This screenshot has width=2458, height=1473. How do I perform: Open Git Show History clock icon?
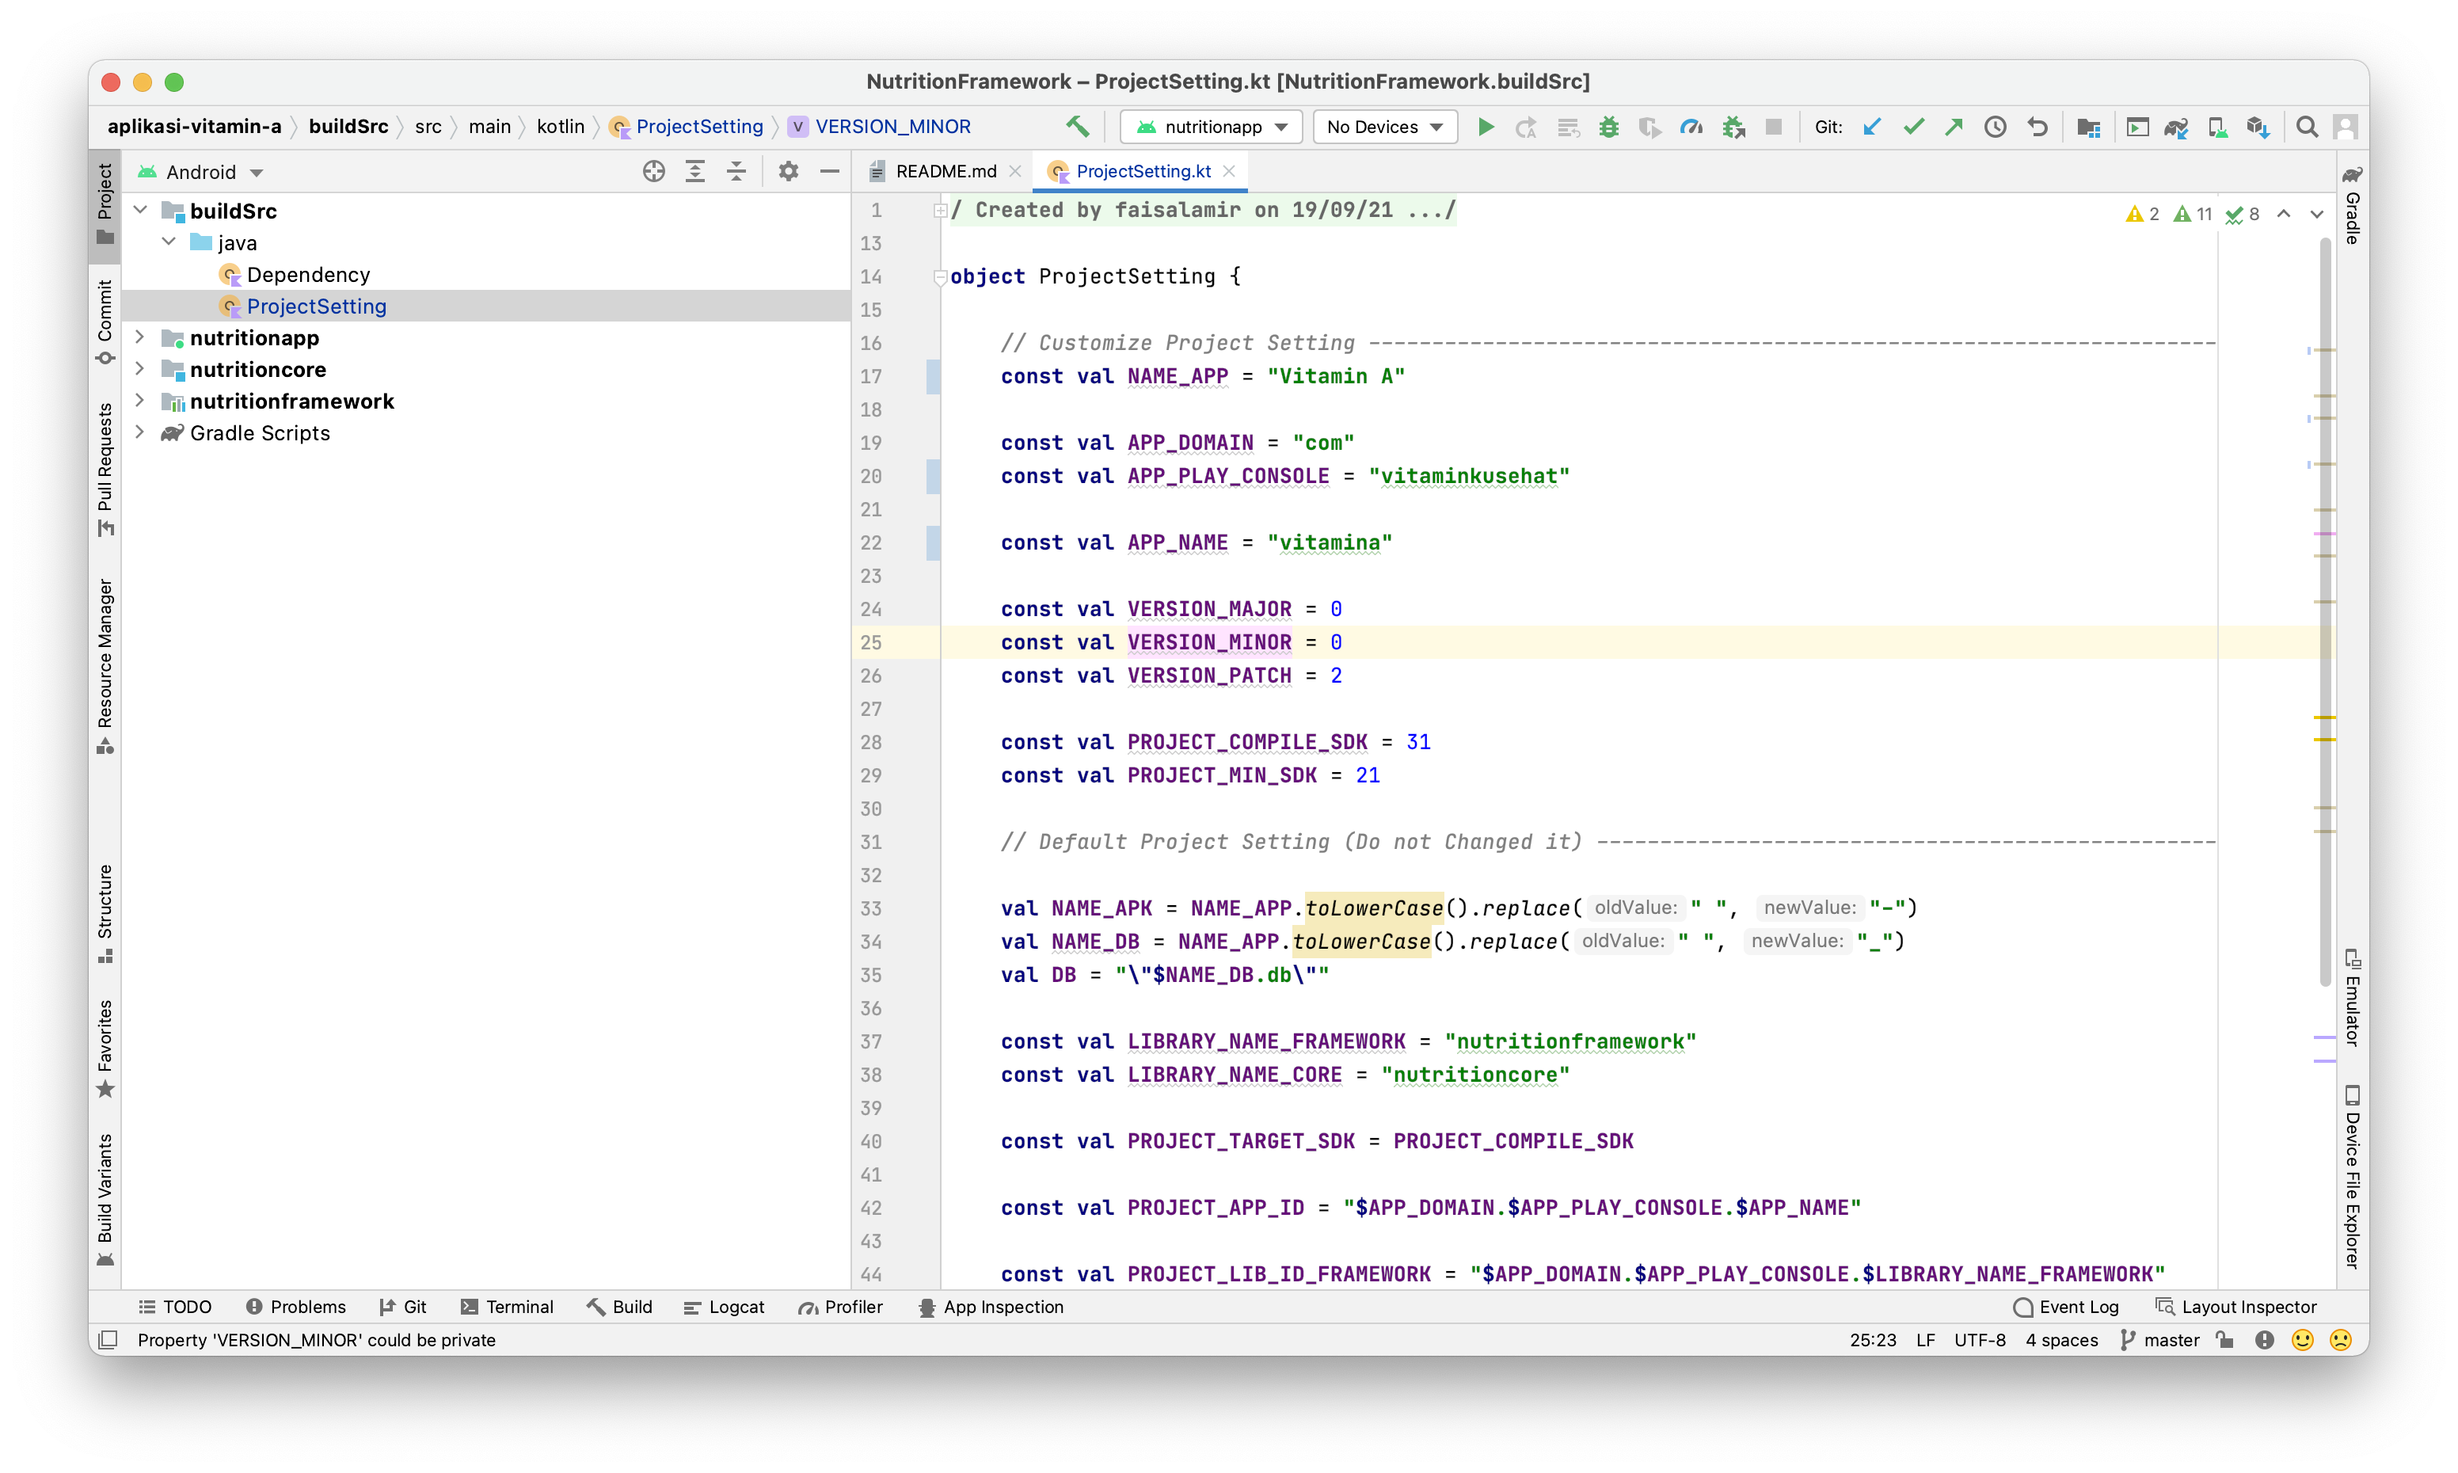tap(1995, 127)
